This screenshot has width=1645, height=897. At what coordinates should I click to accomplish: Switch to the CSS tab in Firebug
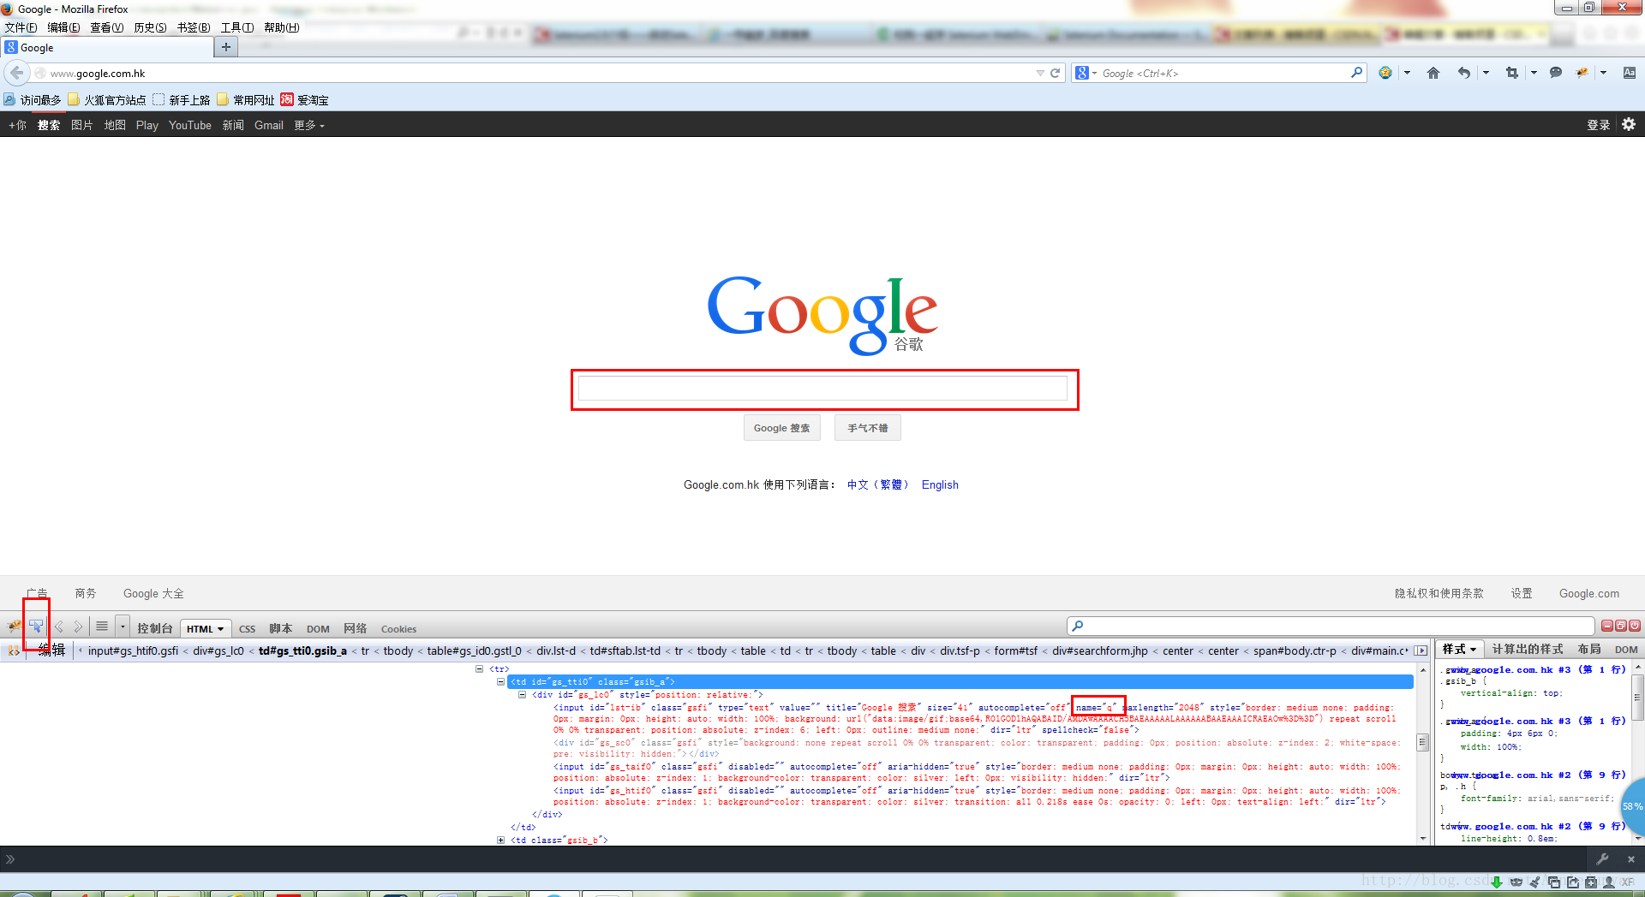pyautogui.click(x=247, y=628)
